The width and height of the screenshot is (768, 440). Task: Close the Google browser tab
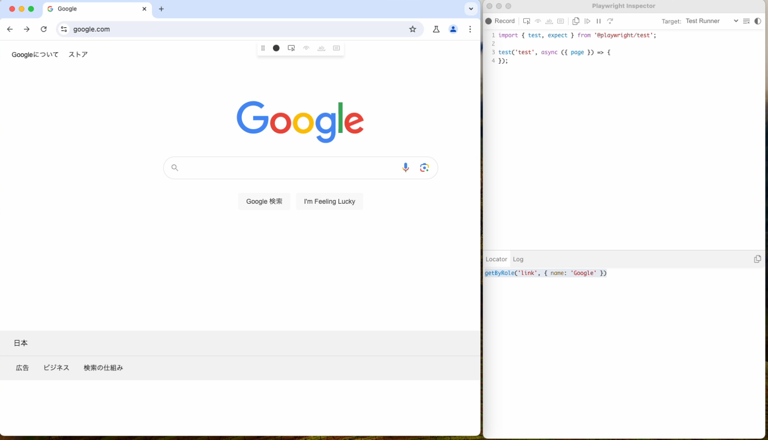(144, 9)
